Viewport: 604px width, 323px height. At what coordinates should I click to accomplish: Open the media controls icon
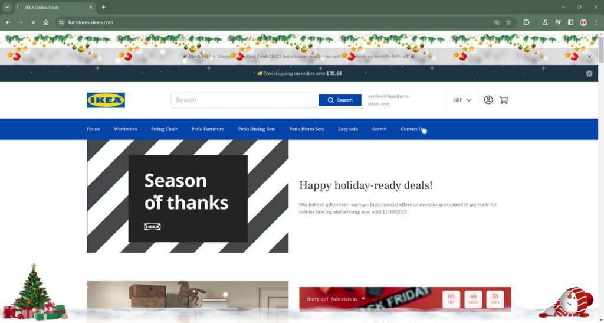558,23
